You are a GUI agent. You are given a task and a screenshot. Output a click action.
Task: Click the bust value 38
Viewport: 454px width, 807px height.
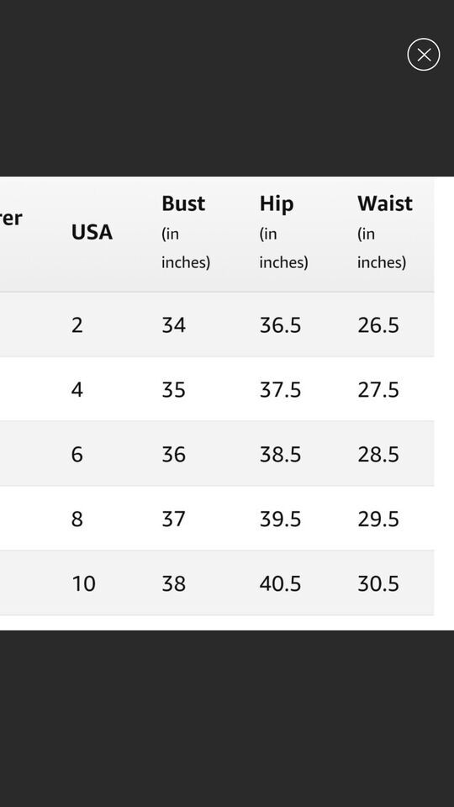tap(173, 583)
